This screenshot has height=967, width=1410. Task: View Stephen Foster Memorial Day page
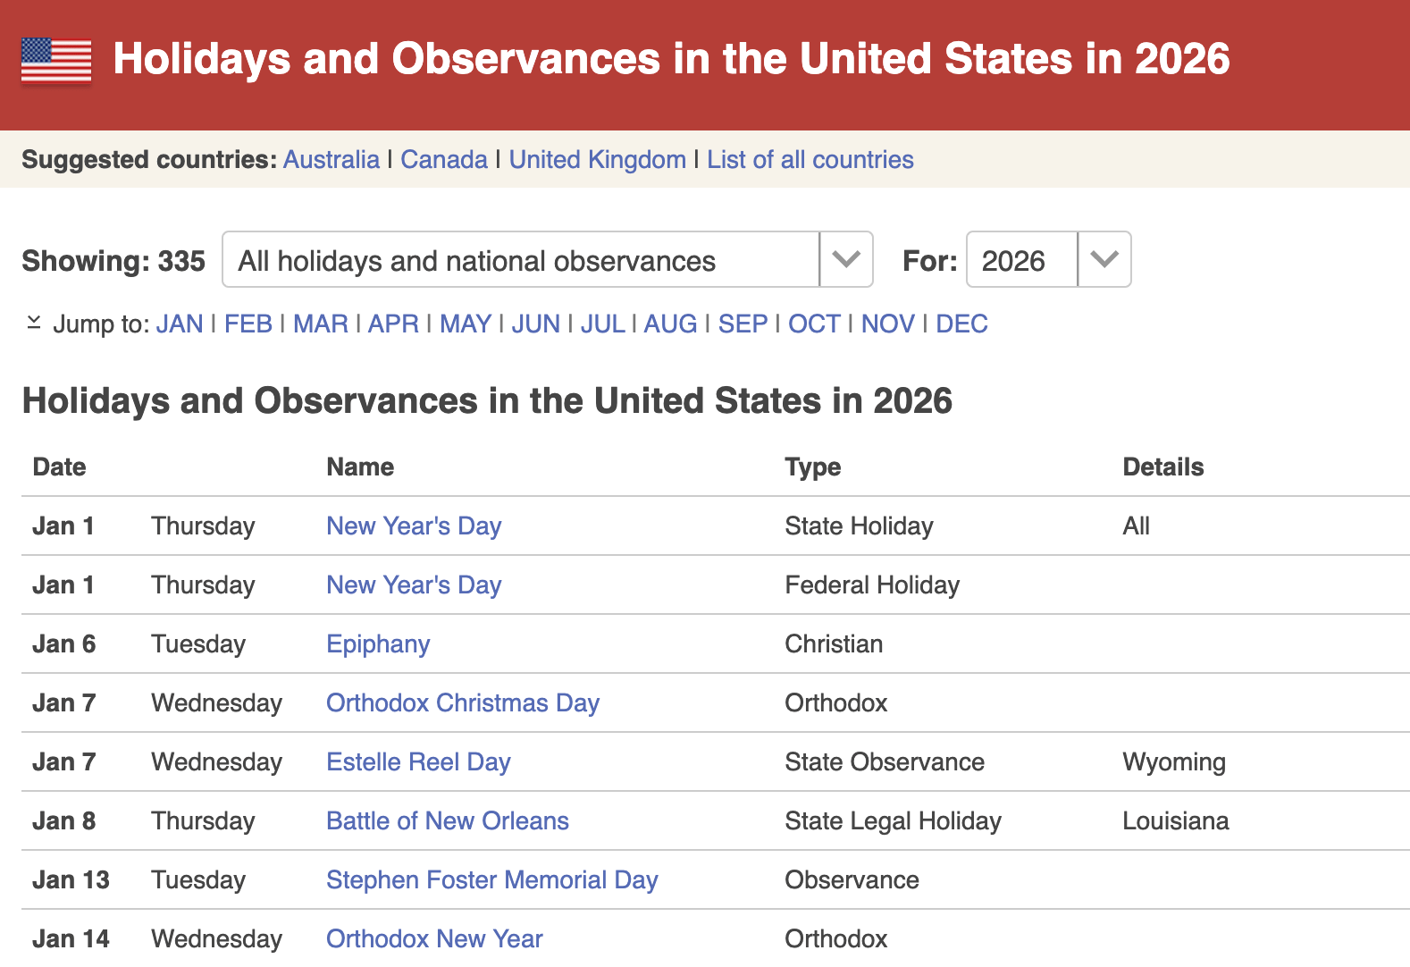coord(491,880)
